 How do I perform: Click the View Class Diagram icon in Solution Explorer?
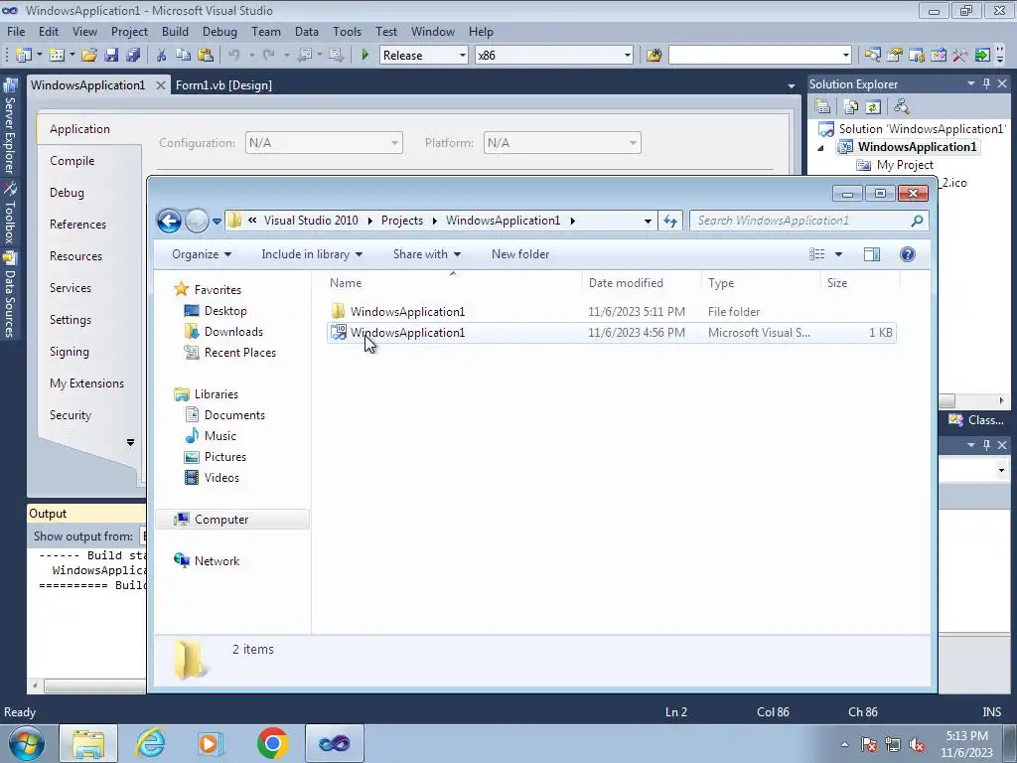click(x=901, y=106)
